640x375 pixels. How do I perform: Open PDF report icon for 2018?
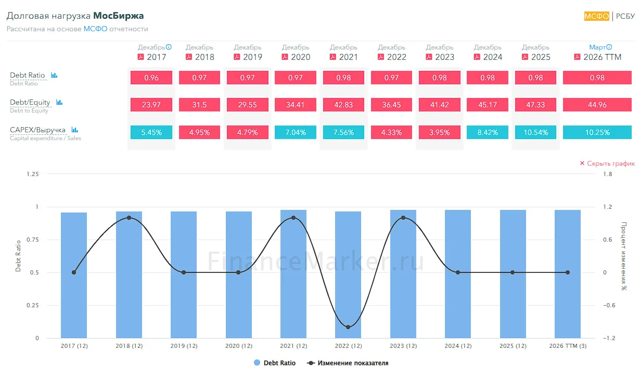tap(189, 57)
